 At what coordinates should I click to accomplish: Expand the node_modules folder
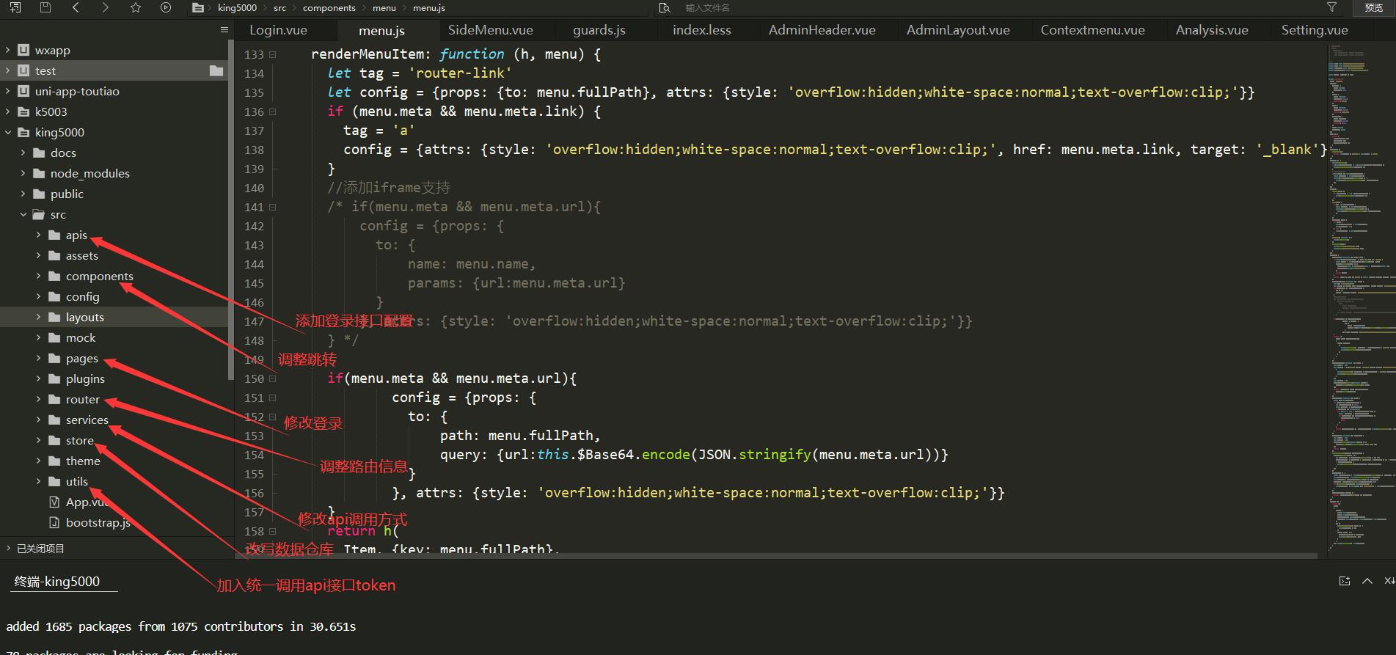click(x=23, y=173)
